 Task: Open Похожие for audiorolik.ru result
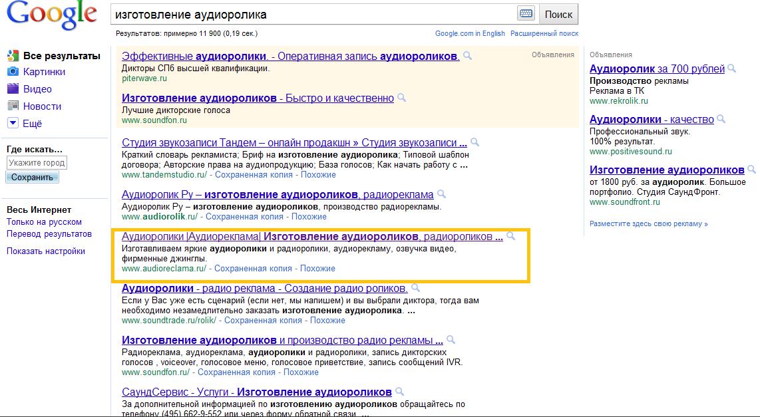[x=309, y=217]
